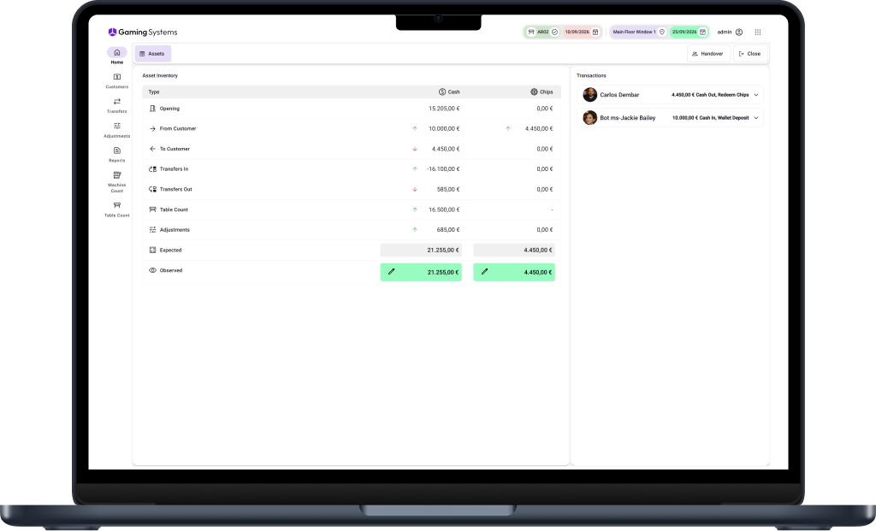Click the expected cash 21.255,00 € value

point(421,251)
